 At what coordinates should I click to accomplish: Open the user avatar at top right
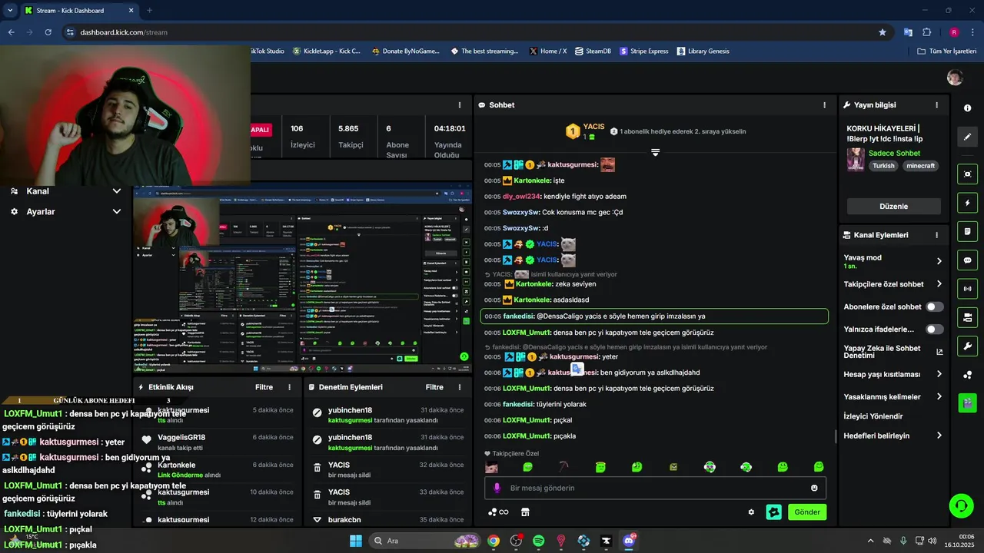click(955, 78)
